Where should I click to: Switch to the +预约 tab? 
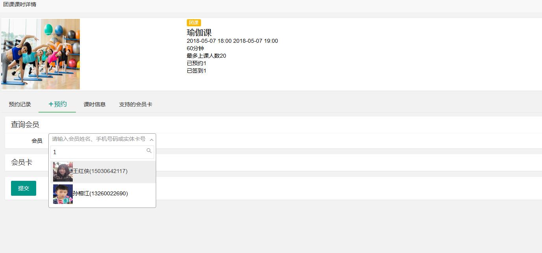click(57, 104)
